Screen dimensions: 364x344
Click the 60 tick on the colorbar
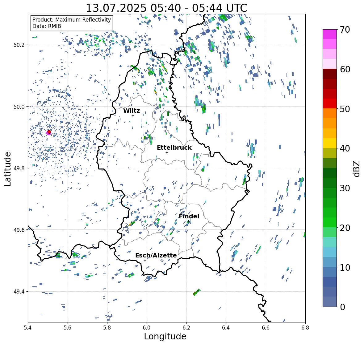tap(345, 69)
